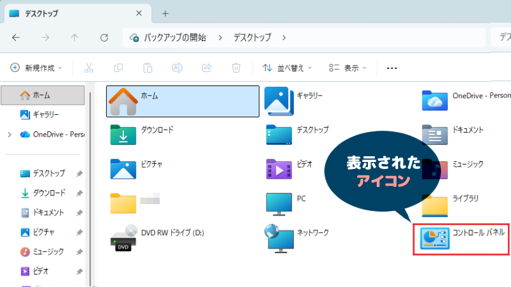Go back with the left arrow

tap(15, 38)
